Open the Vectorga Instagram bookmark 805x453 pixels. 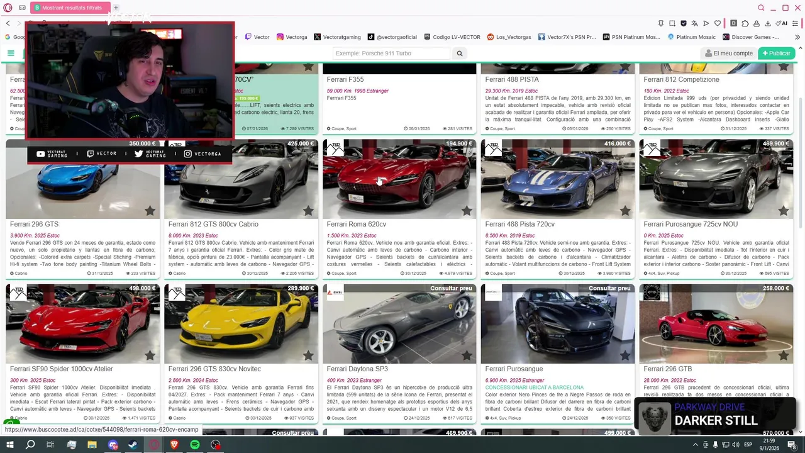pyautogui.click(x=292, y=37)
